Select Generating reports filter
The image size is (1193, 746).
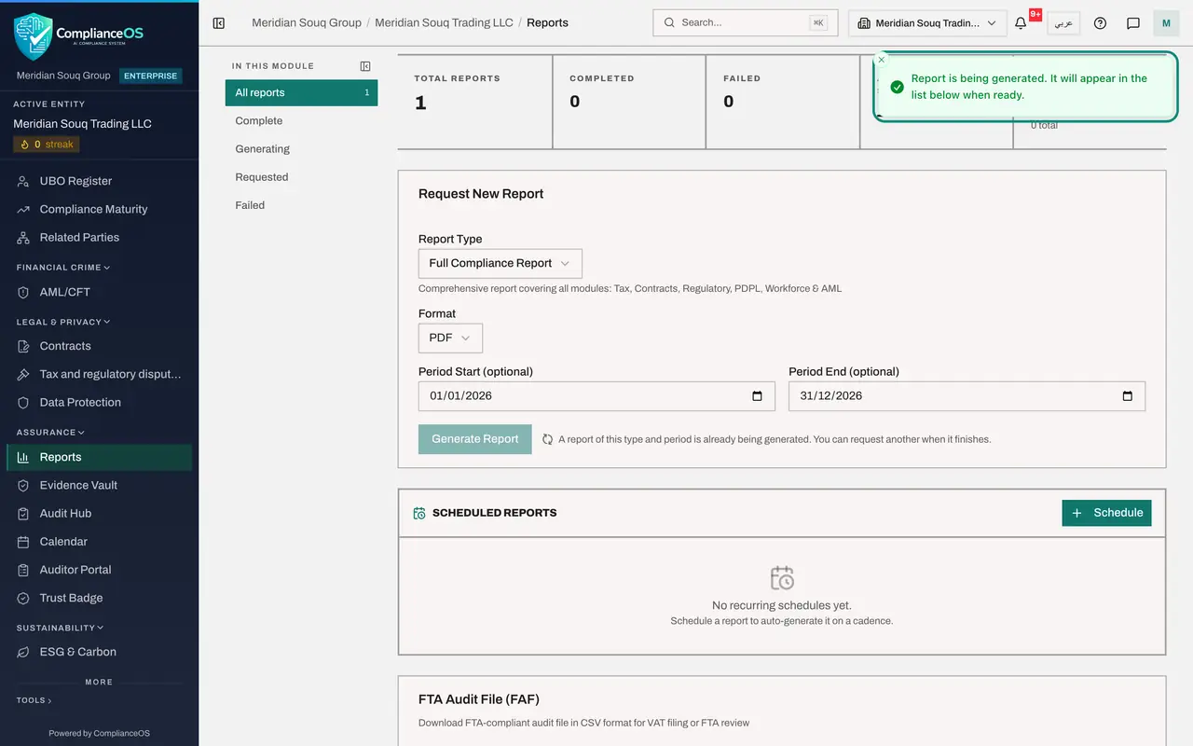pos(301,148)
